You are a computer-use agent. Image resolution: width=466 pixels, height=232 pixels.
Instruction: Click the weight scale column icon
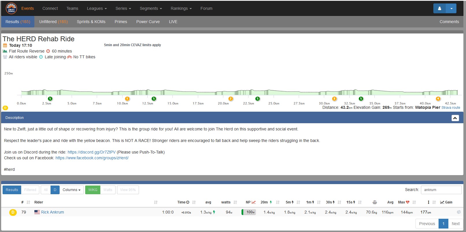375,202
